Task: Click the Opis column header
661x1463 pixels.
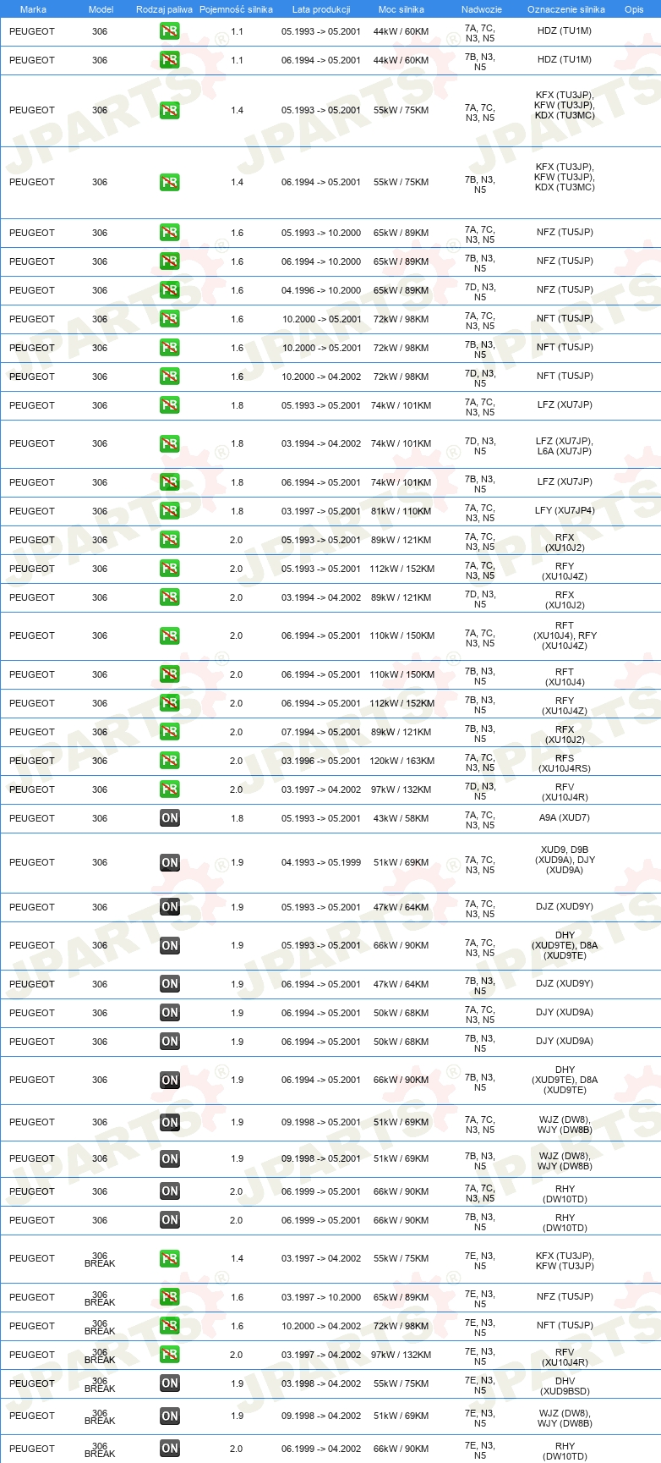Action: [634, 9]
